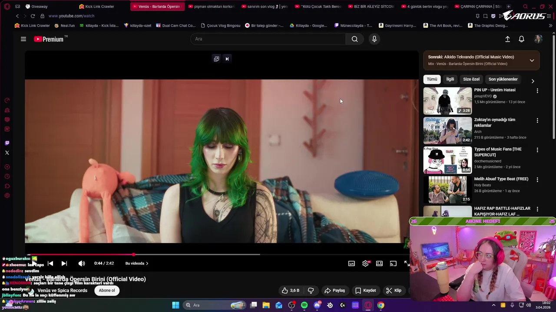Select the İlgili filter chip
Image resolution: width=556 pixels, height=312 pixels.
point(450,79)
